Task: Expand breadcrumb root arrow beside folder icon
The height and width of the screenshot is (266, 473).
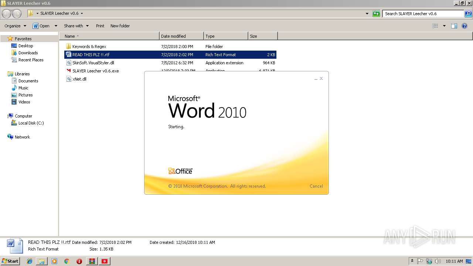Action: tap(37, 13)
